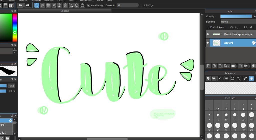Create a new 1-bit layer
The height and width of the screenshot is (140, 256).
(x=220, y=66)
